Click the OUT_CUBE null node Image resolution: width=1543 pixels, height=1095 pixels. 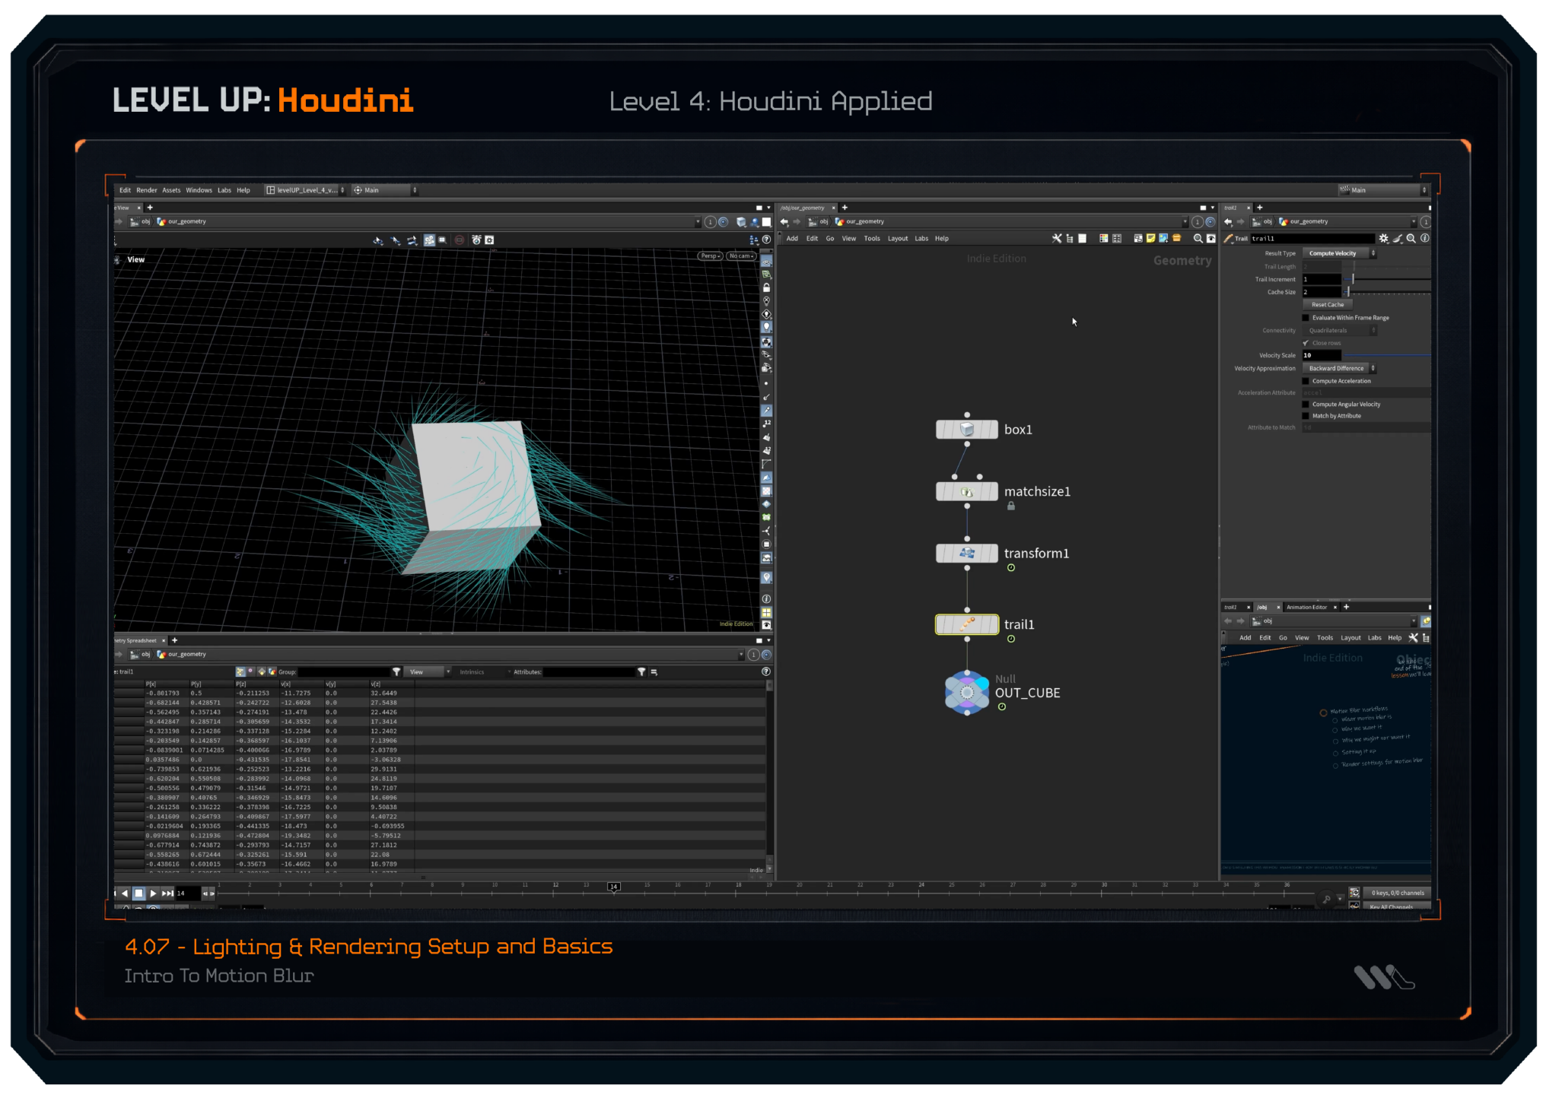coord(967,693)
